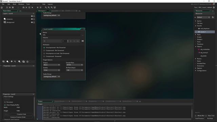Open the sound mixer icon
Screen dimensions: 217x122
(83, 41)
